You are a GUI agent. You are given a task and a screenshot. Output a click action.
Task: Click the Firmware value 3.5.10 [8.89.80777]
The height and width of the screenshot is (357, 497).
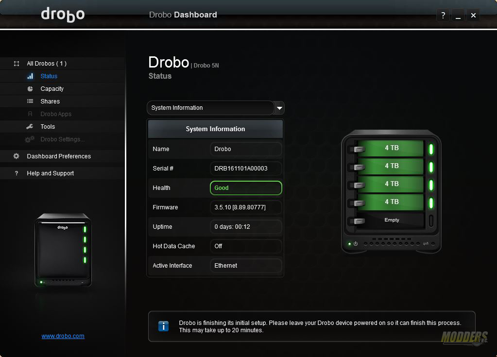246,207
